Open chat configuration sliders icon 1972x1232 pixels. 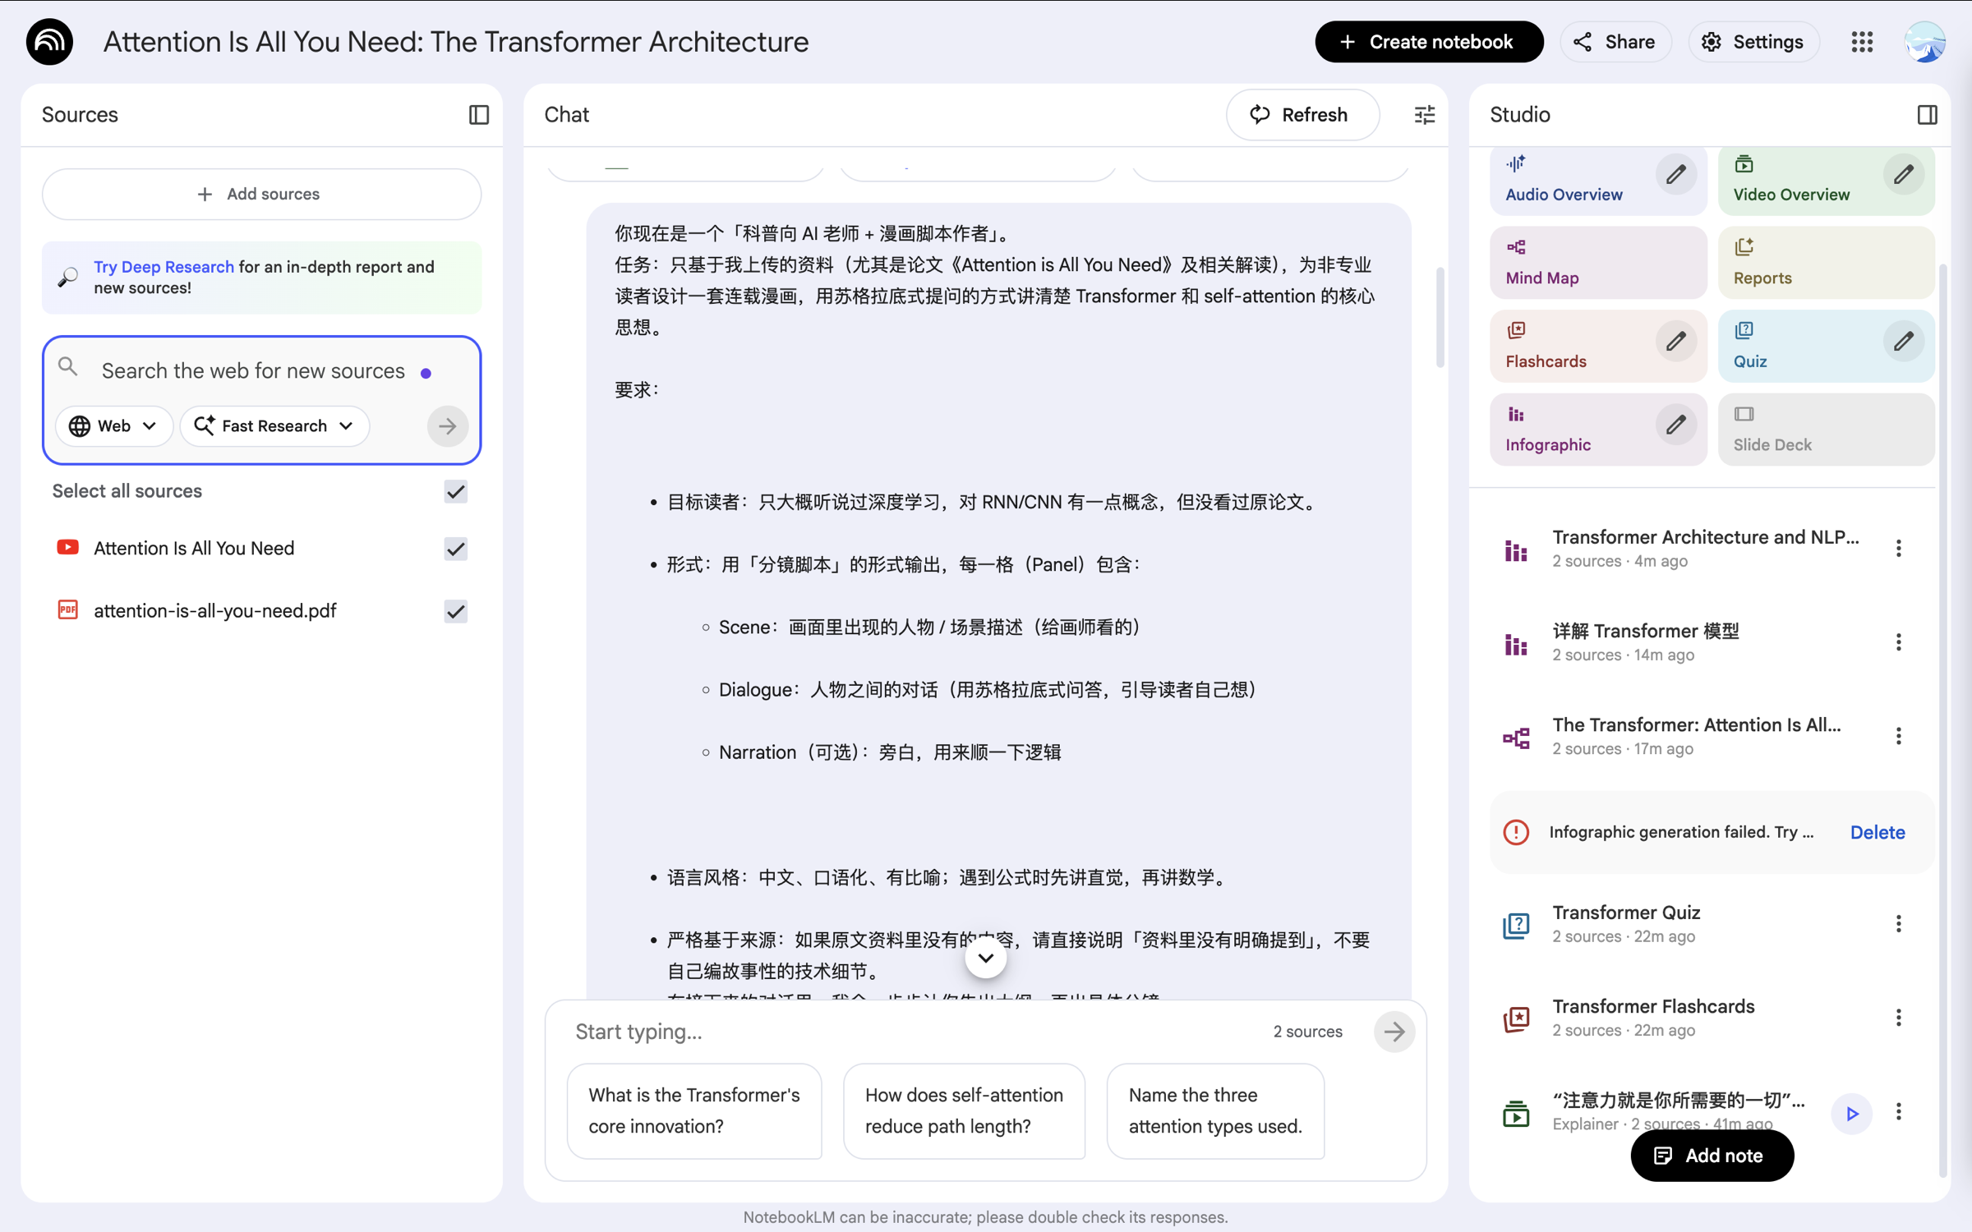point(1424,115)
